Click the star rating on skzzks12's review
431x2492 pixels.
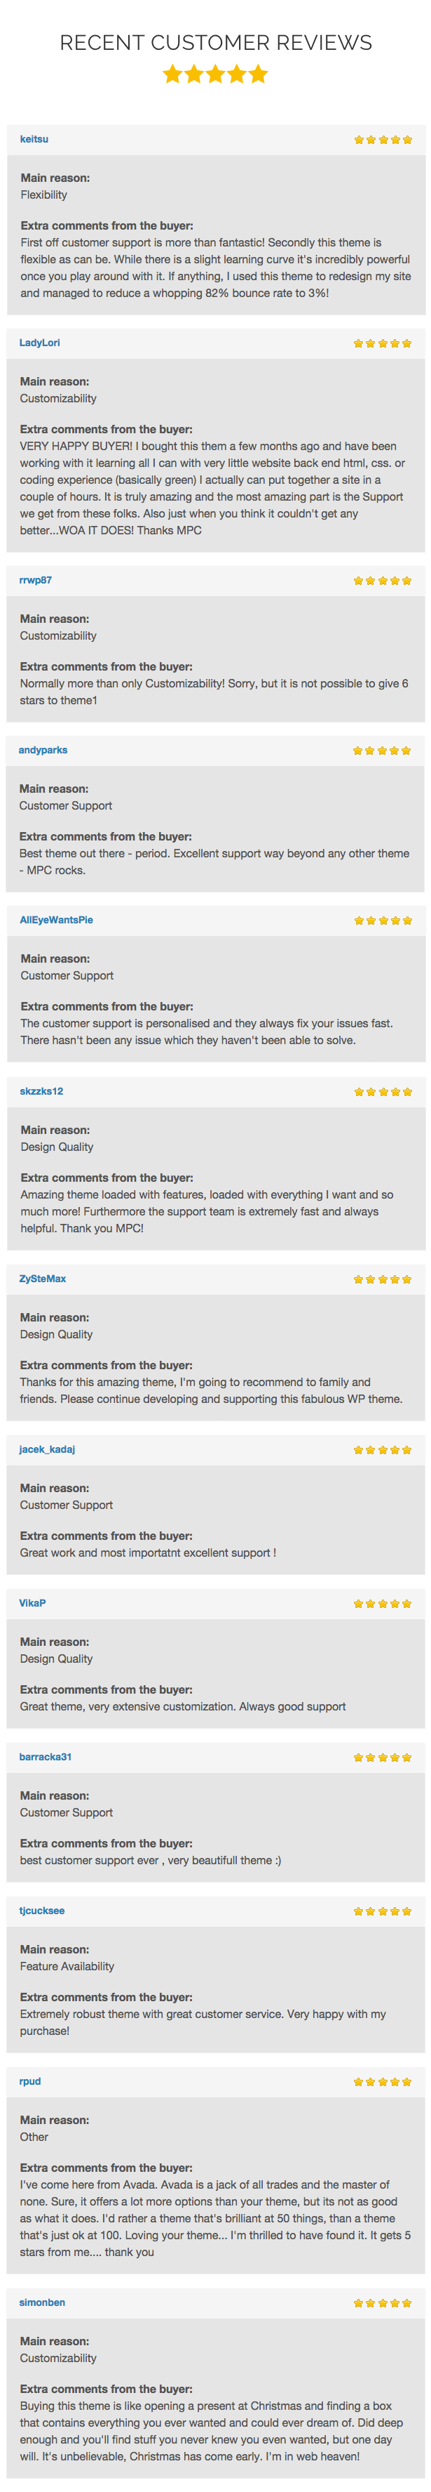click(383, 1092)
